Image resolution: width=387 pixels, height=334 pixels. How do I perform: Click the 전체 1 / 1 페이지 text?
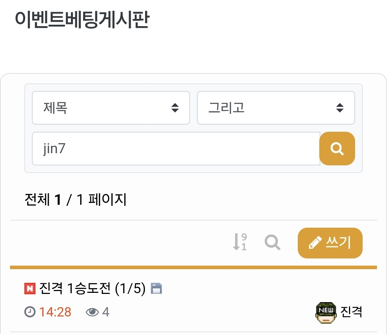(75, 200)
